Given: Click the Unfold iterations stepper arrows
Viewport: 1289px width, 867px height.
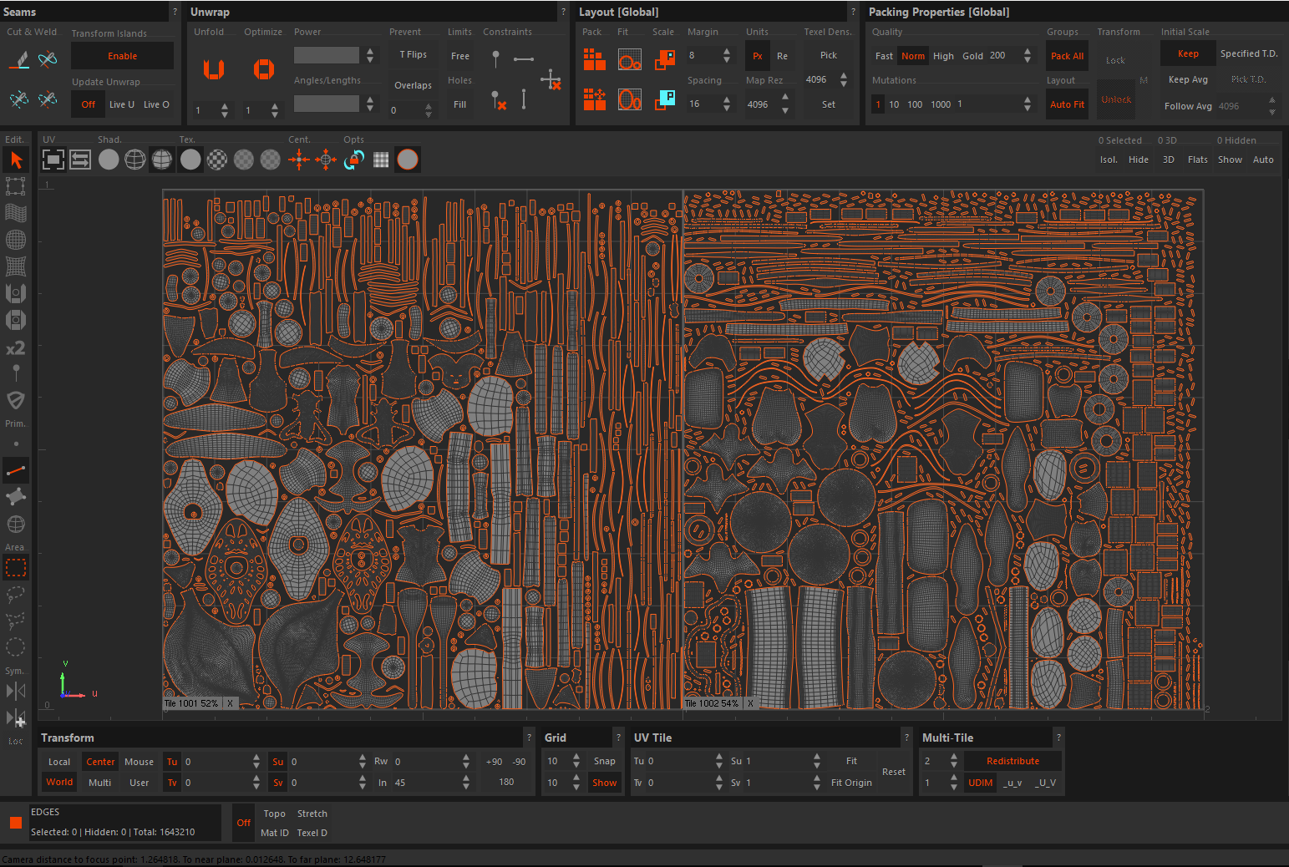Looking at the screenshot, I should pos(224,110).
